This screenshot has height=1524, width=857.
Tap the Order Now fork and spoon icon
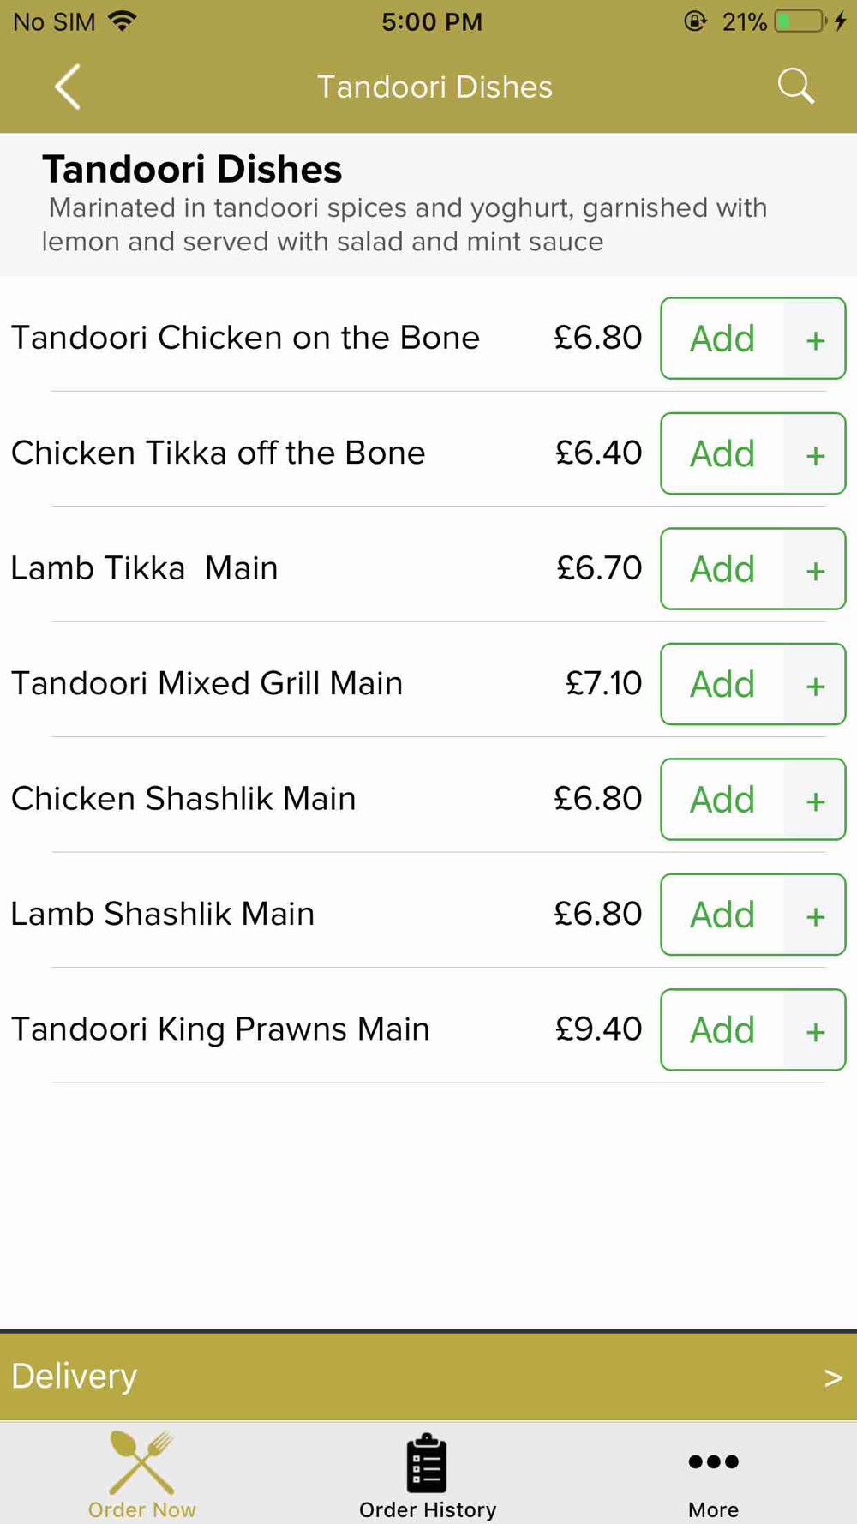pos(142,1462)
